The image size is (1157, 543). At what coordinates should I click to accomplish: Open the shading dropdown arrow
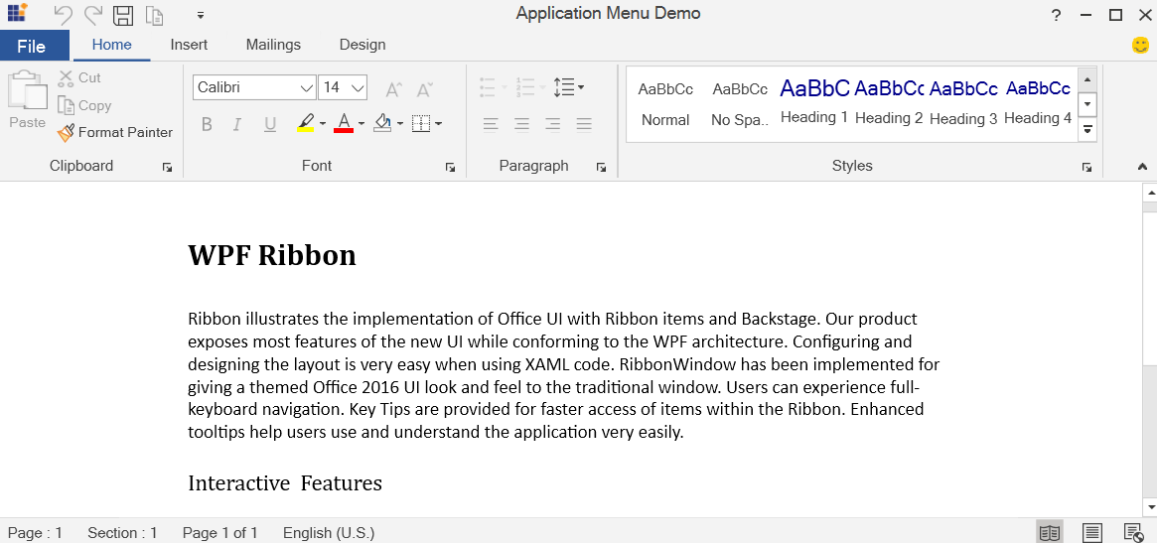click(x=400, y=124)
